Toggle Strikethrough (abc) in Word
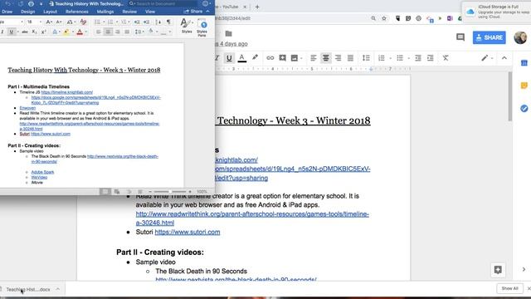Viewport: 531px width, 299px height. coord(25,32)
